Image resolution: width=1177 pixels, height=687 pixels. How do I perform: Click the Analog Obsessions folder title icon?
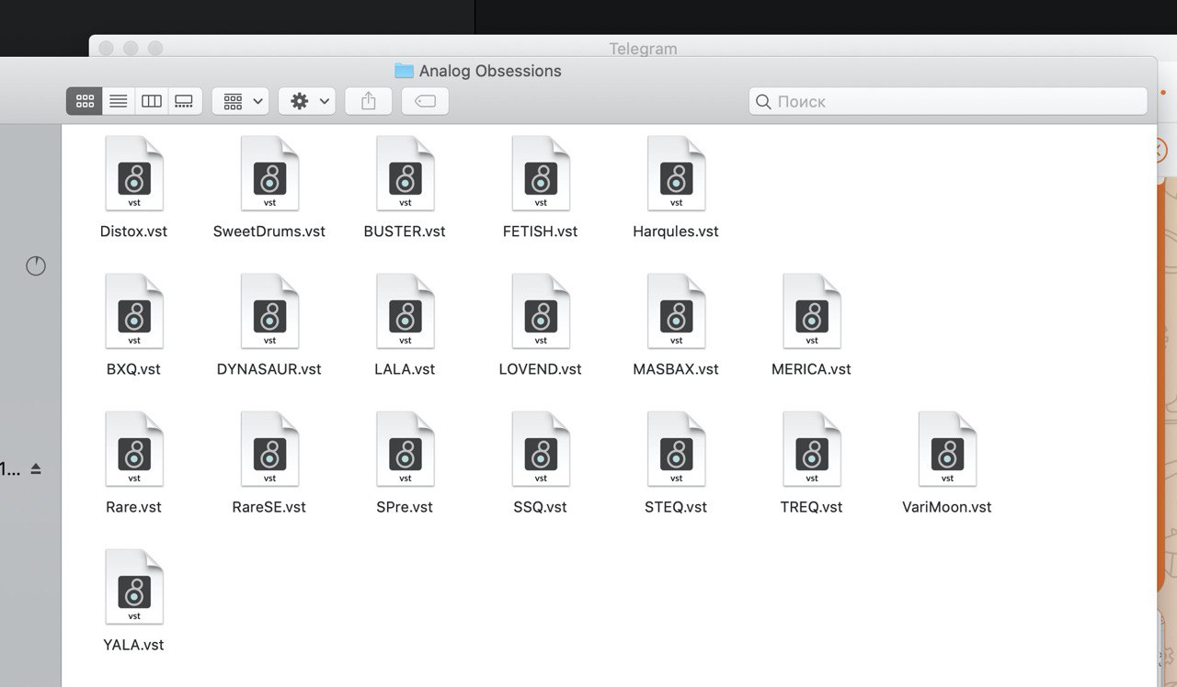404,71
